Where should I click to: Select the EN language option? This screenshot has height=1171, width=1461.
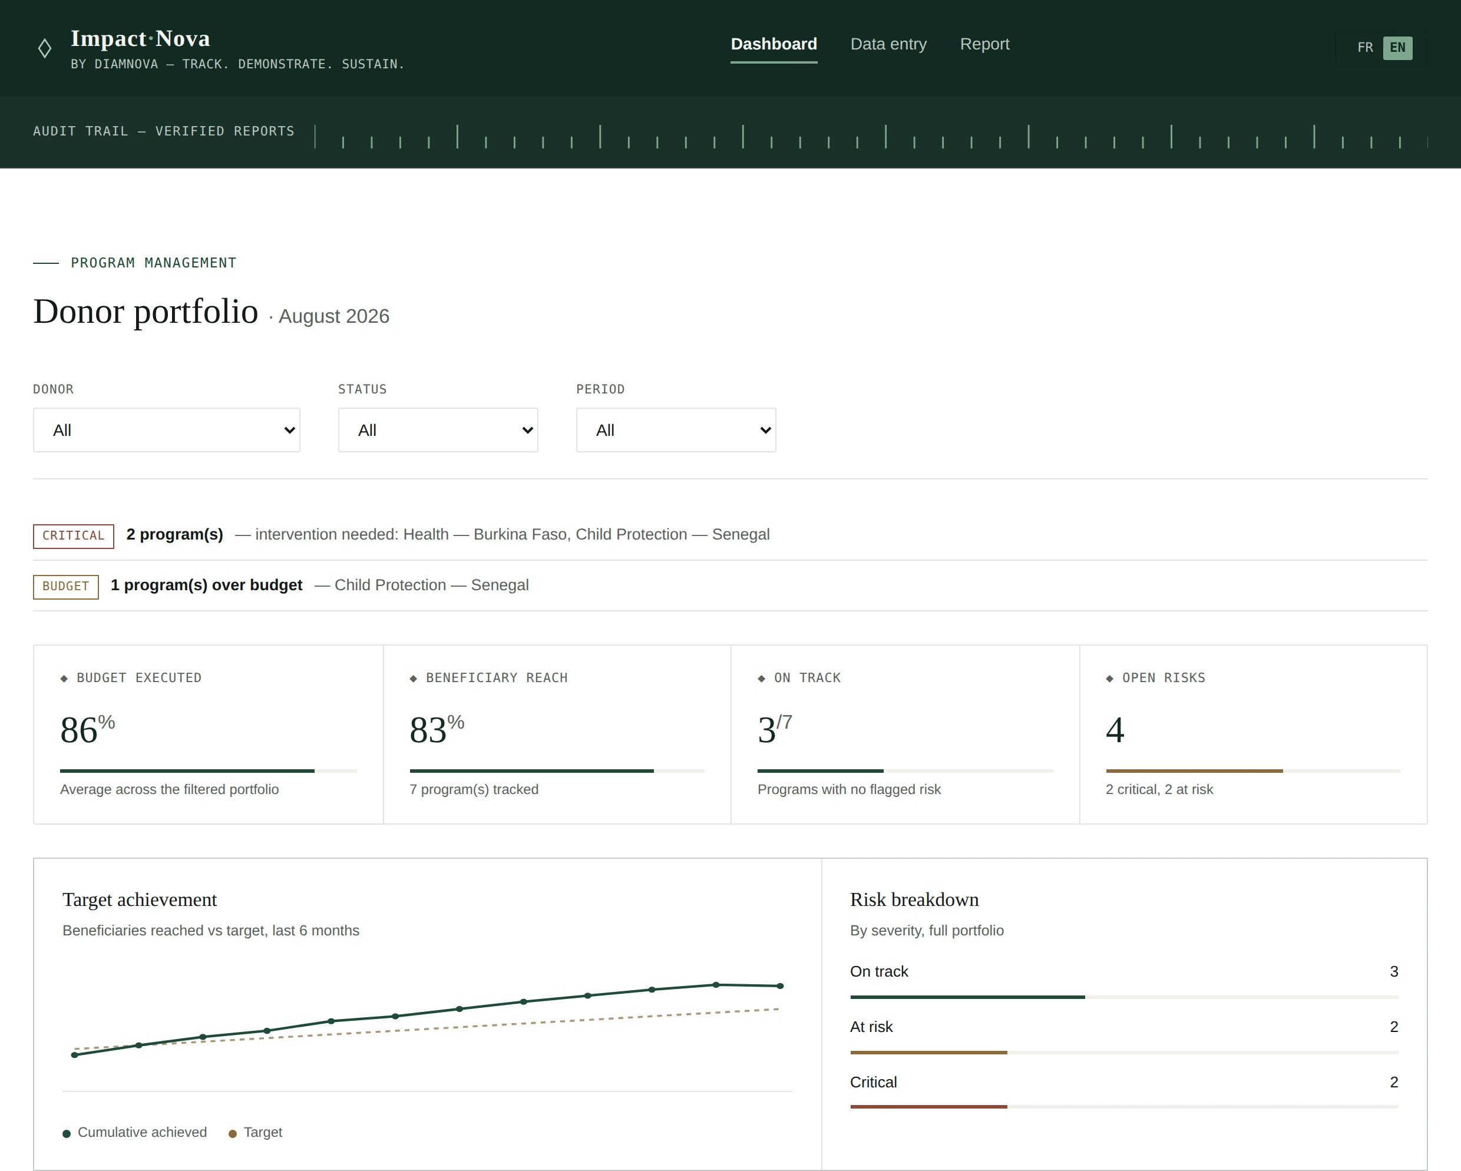tap(1397, 48)
